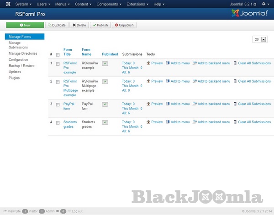
Task: Toggle published status icon for PayPal form
Action: 105,104
